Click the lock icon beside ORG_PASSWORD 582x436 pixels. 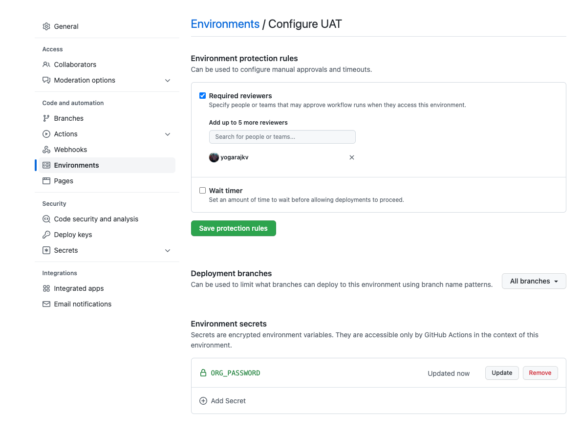(x=203, y=372)
